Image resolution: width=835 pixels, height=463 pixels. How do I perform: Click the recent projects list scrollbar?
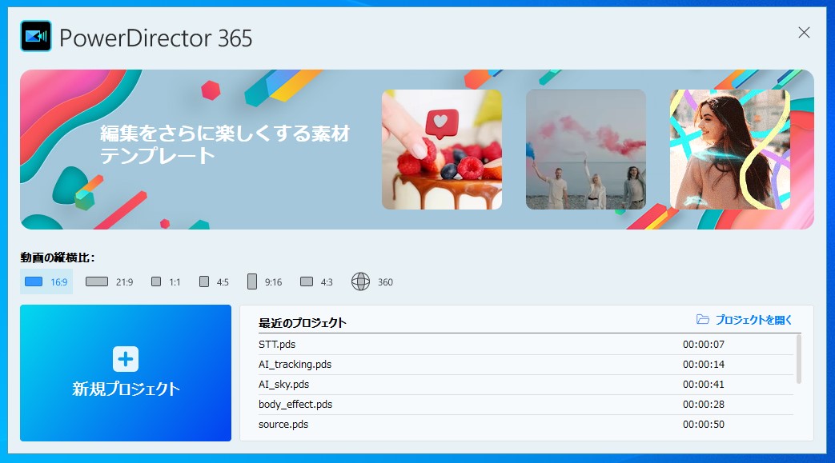[x=799, y=359]
